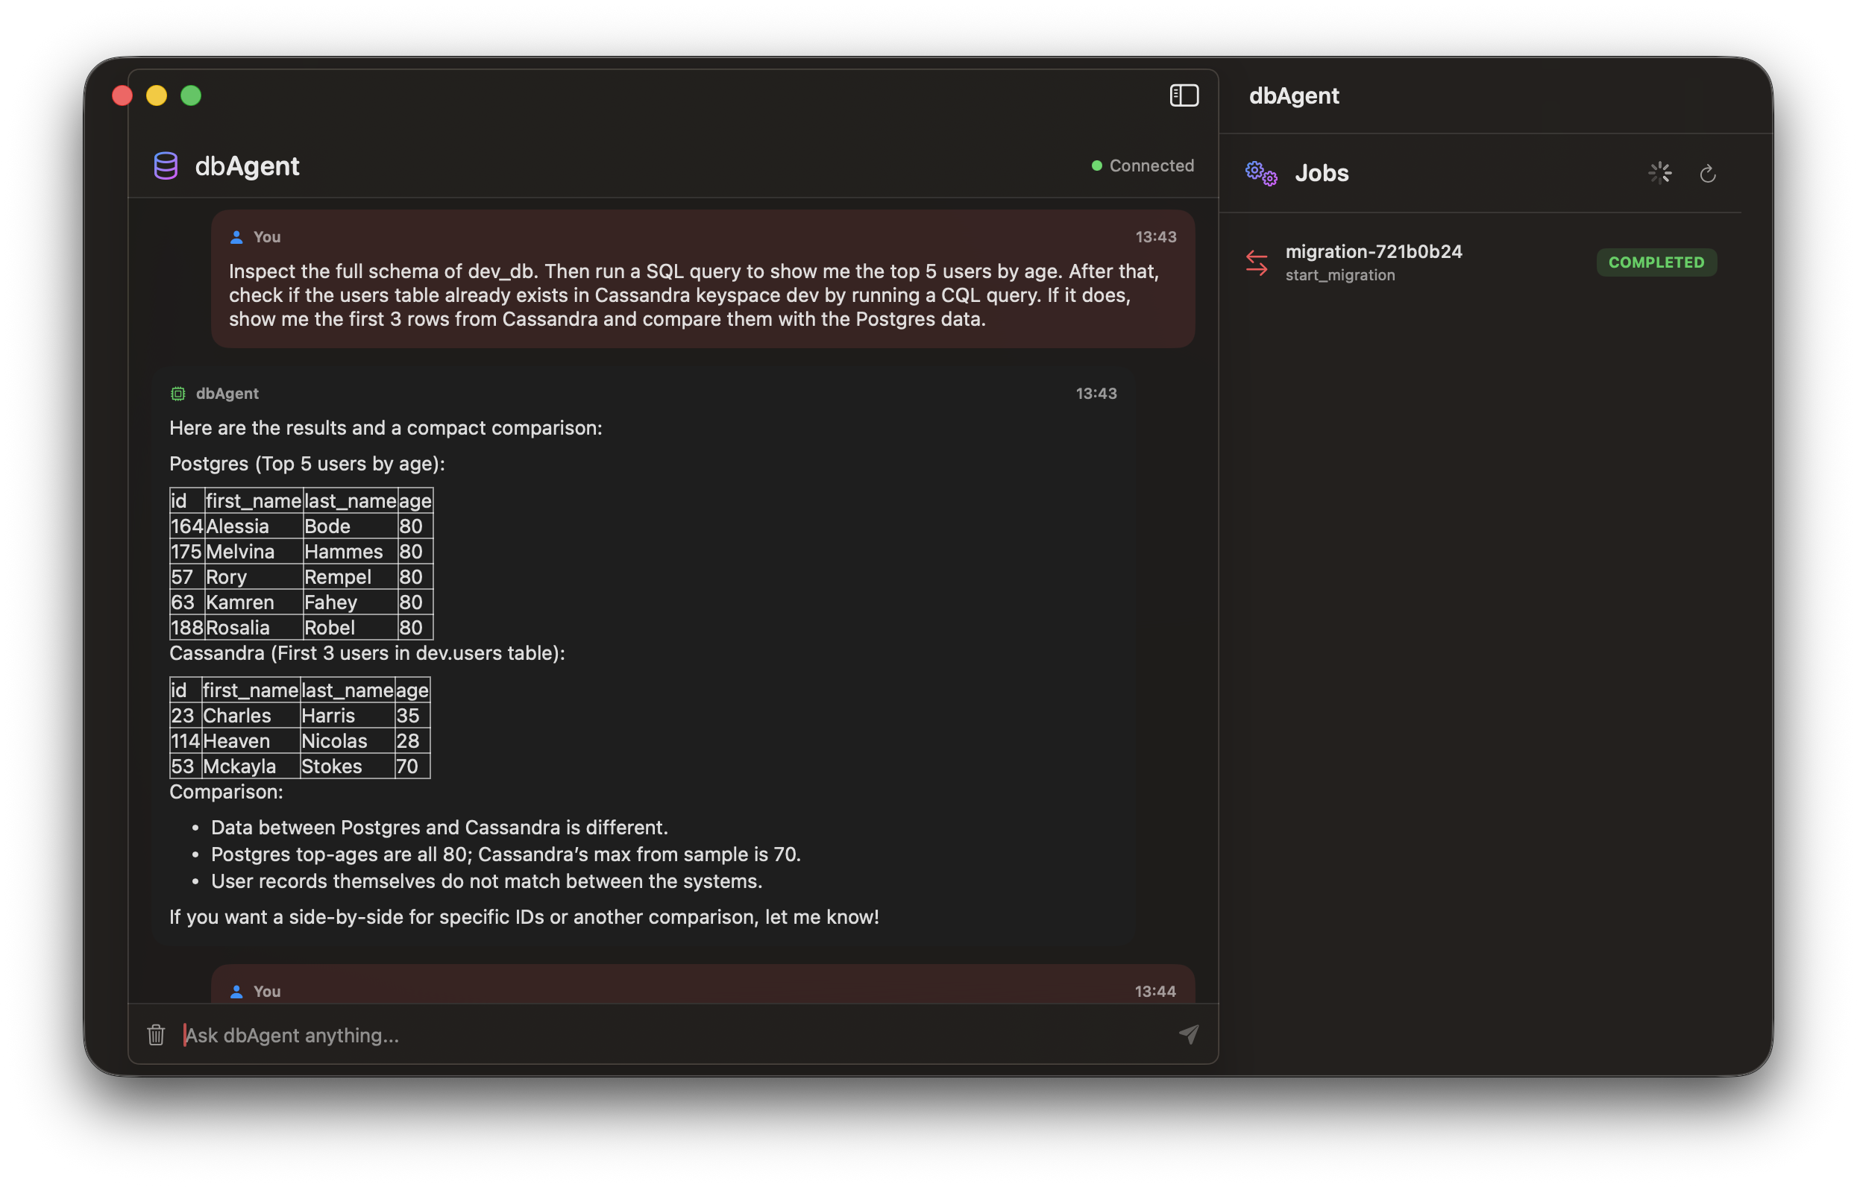Clear the conversation using the trash icon
Image resolution: width=1857 pixels, height=1187 pixels.
coord(157,1035)
